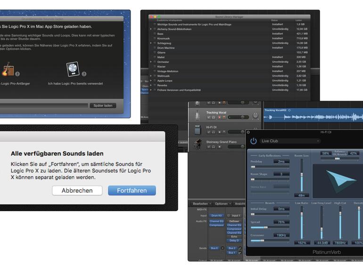Expand Frühere Versionen und Kompatibilität row
This screenshot has height=273, width=363.
(x=151, y=90)
